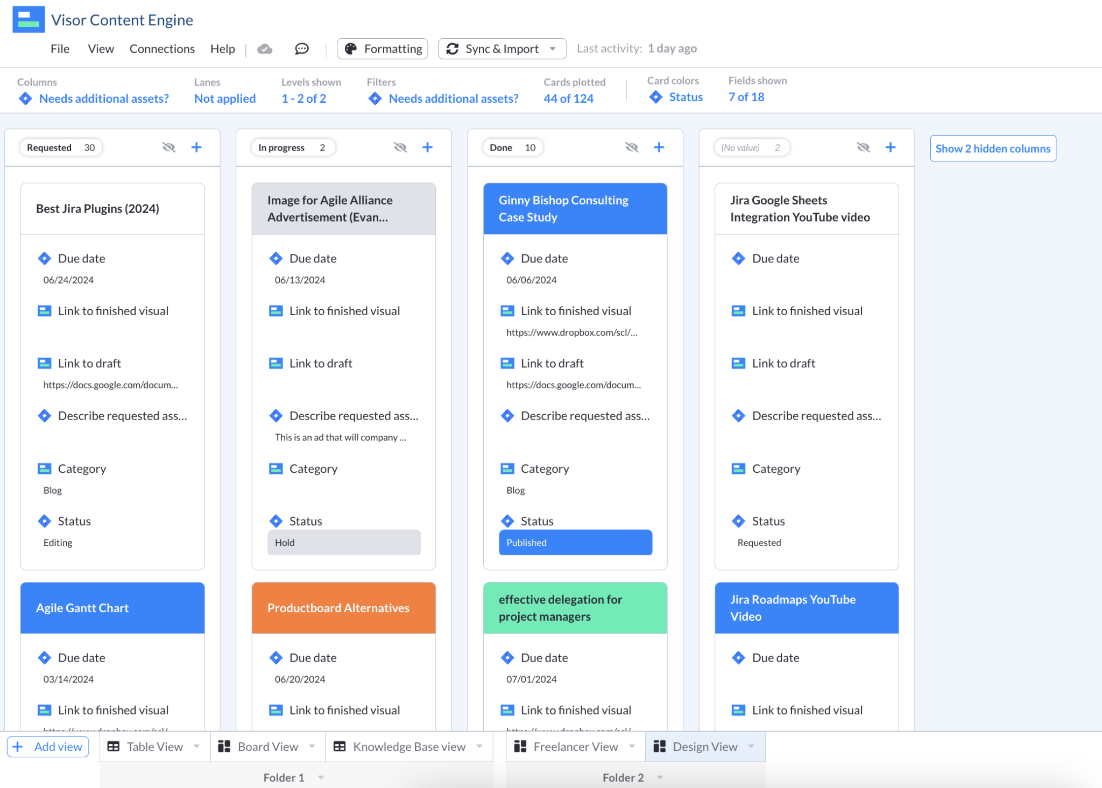1102x788 pixels.
Task: Click the plus icon on the Requested column
Action: point(196,147)
